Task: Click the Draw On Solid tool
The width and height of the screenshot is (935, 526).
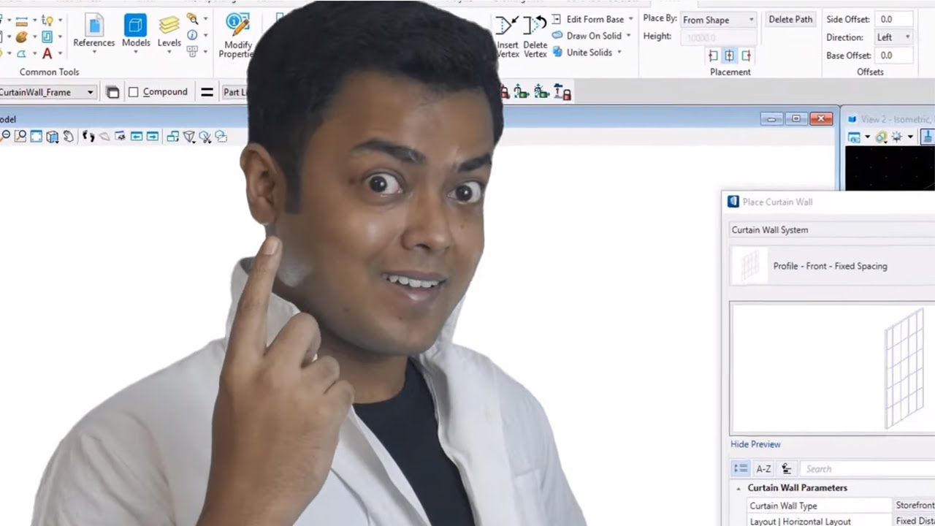Action: (x=587, y=36)
